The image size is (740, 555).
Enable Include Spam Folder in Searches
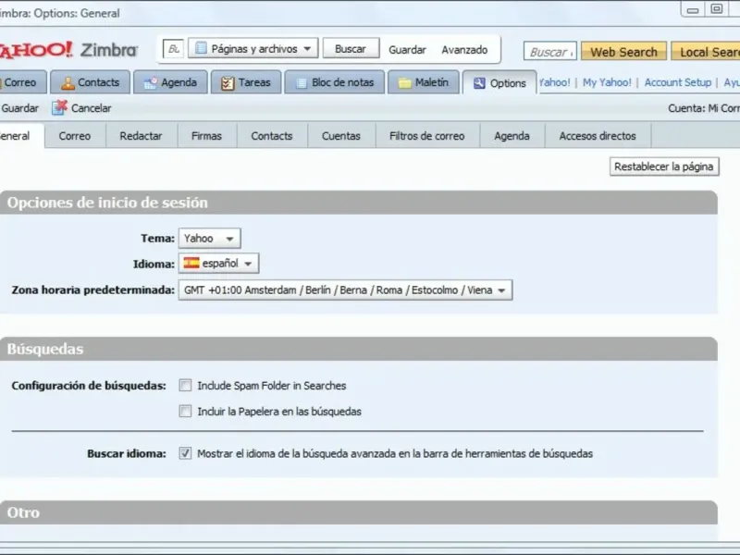coord(185,386)
